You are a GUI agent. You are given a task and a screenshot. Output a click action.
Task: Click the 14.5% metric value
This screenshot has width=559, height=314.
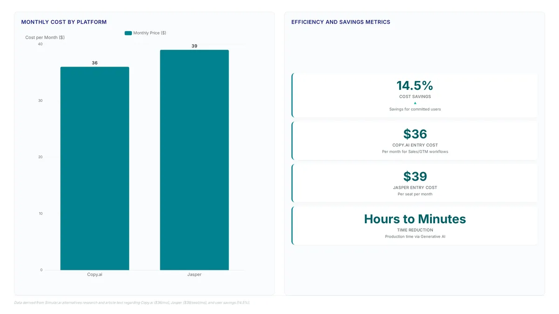[415, 86]
